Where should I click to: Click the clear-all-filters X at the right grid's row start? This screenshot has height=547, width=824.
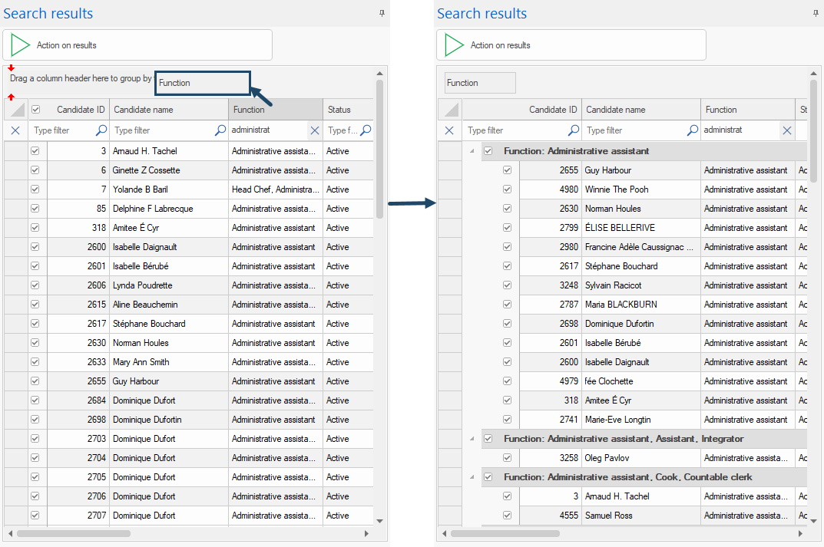click(x=449, y=130)
